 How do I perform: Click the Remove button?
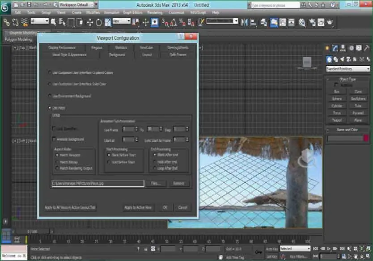[178, 183]
